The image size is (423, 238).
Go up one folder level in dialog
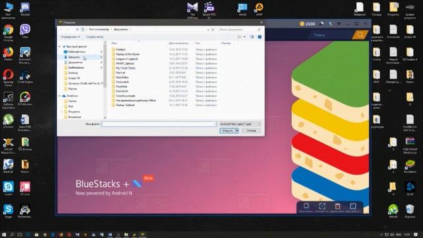[77, 29]
